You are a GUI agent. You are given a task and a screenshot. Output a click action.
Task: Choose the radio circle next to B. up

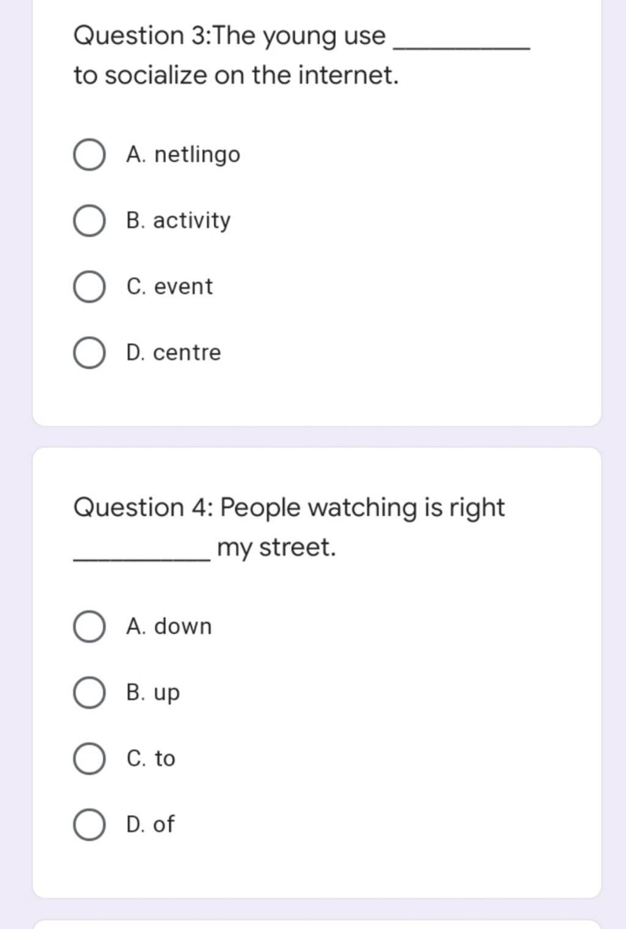[x=89, y=693]
